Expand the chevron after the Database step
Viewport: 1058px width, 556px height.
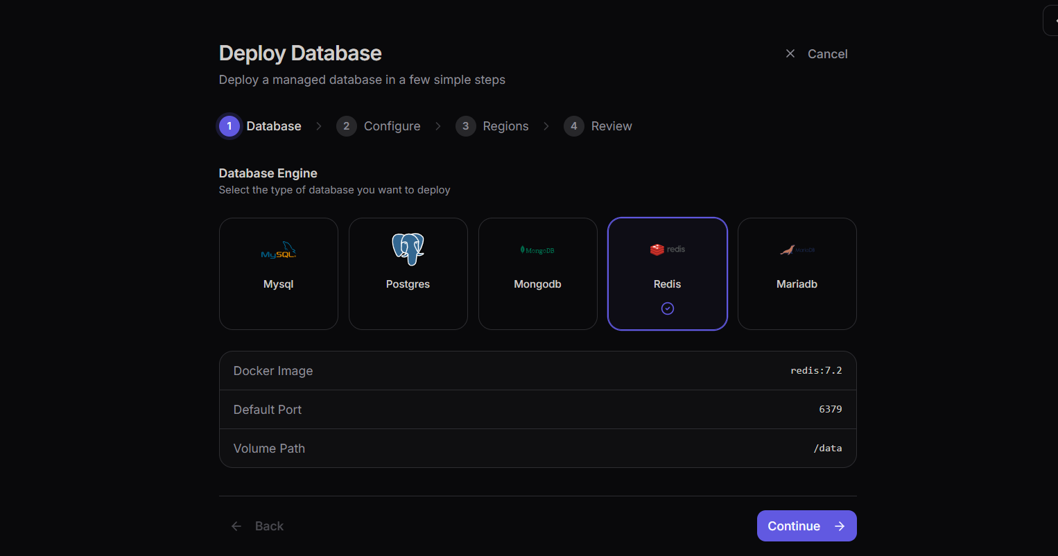coord(318,126)
